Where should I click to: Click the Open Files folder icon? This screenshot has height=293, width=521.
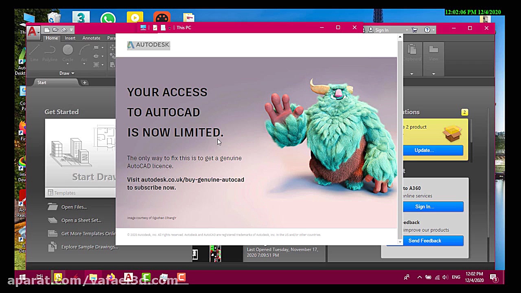(x=53, y=207)
